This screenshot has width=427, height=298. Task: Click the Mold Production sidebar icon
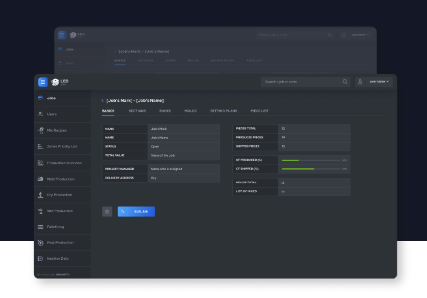(40, 179)
